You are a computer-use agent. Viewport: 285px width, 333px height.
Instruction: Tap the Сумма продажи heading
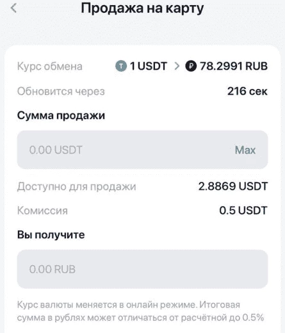pyautogui.click(x=61, y=115)
